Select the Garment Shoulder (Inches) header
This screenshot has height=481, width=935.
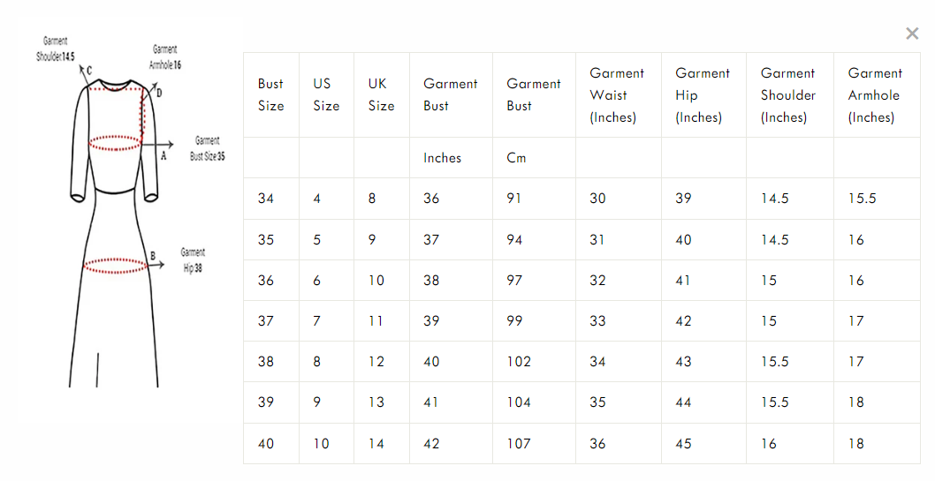[788, 94]
